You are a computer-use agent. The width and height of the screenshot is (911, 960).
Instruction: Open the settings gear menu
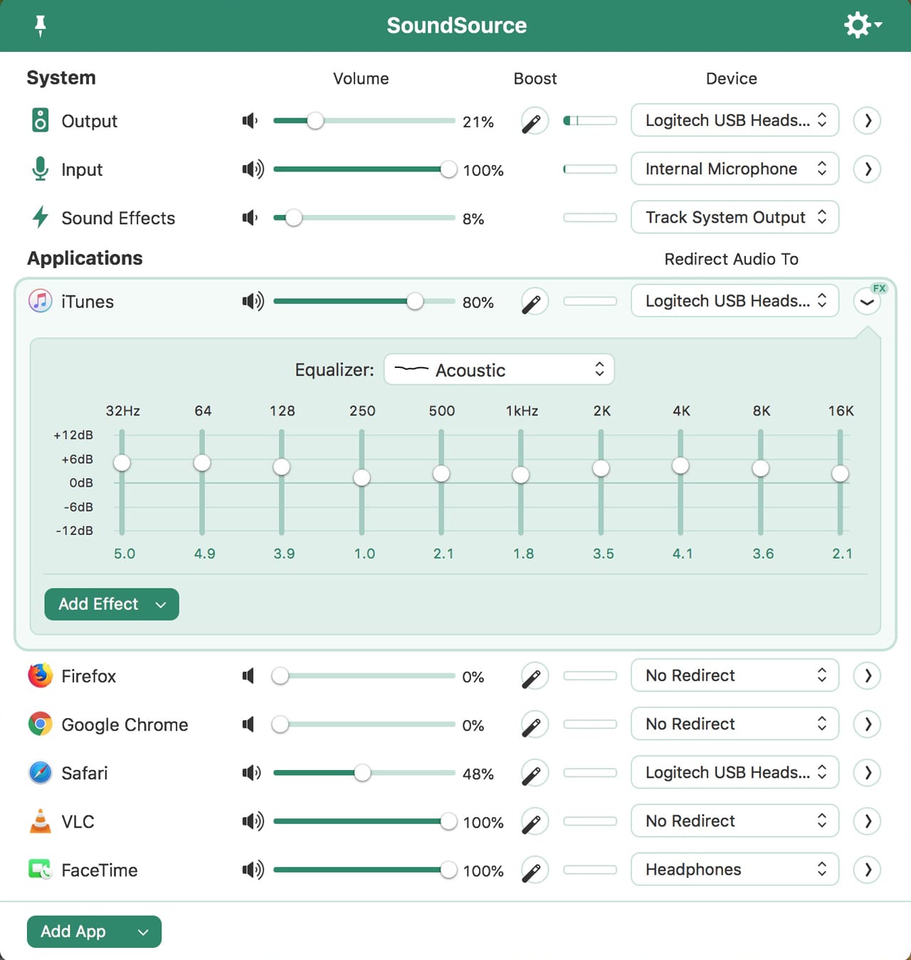click(861, 26)
